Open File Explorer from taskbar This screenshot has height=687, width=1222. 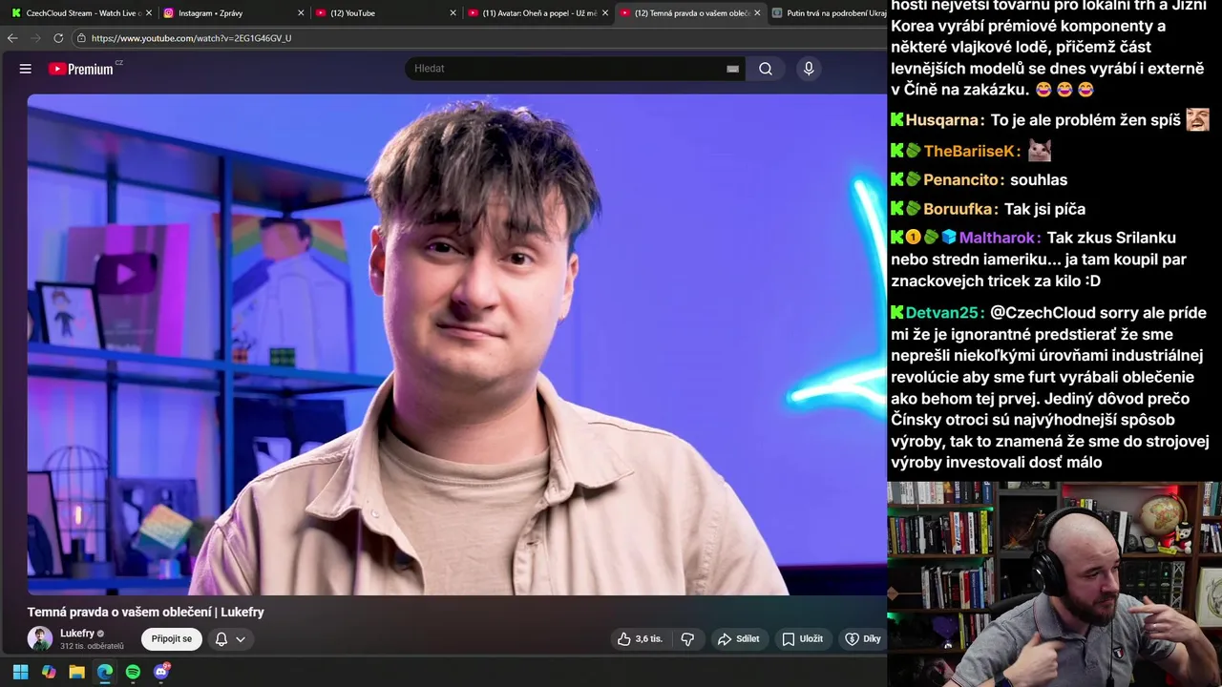(x=76, y=672)
